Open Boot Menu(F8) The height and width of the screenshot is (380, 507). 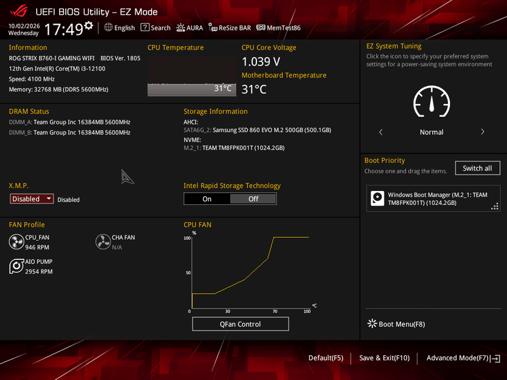click(x=397, y=324)
